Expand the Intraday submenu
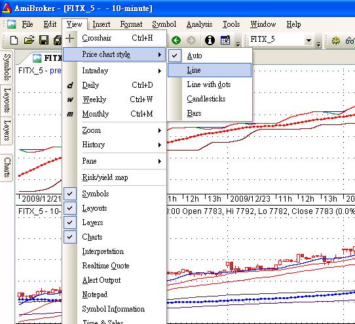 (x=115, y=71)
